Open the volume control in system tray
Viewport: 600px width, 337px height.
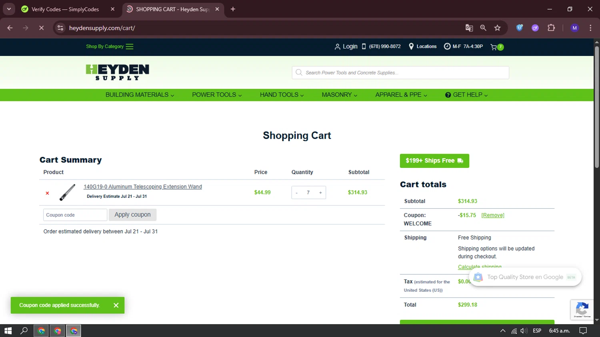pos(524,331)
